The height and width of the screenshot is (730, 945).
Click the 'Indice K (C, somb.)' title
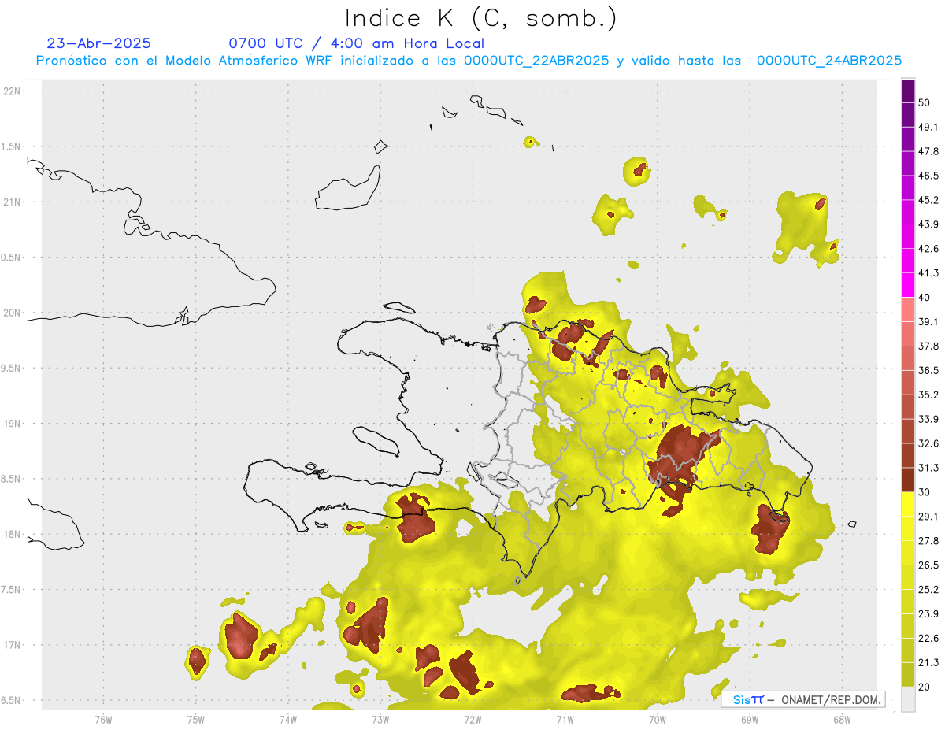point(481,18)
